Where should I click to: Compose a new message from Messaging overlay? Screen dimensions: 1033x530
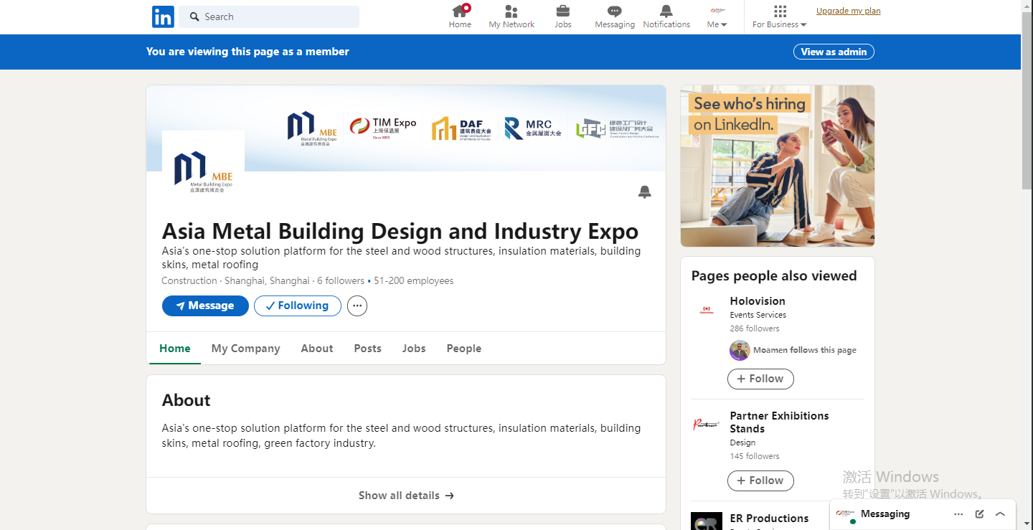coord(979,514)
